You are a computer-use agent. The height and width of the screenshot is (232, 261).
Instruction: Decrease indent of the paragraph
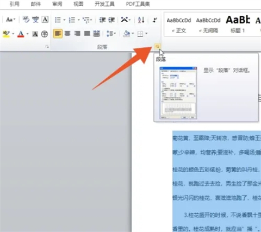coord(102,20)
